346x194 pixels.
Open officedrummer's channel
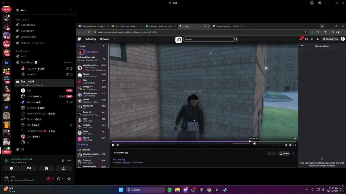[x=92, y=94]
